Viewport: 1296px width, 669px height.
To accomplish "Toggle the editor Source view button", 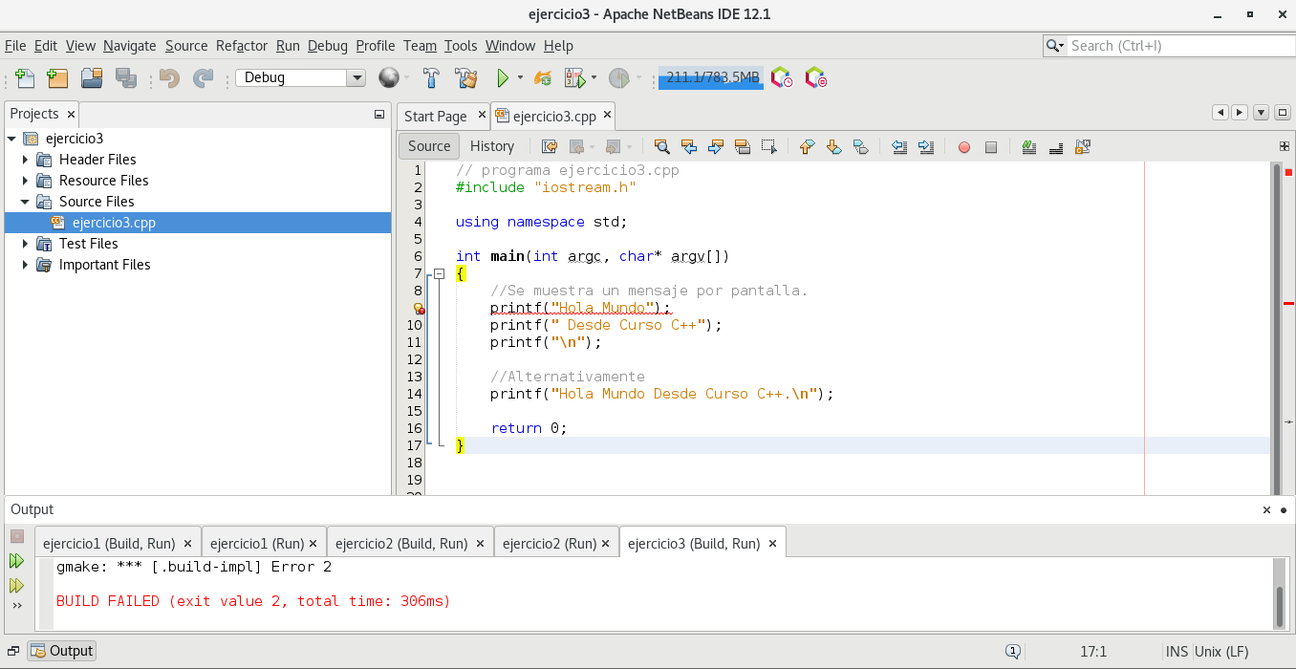I will click(x=429, y=146).
